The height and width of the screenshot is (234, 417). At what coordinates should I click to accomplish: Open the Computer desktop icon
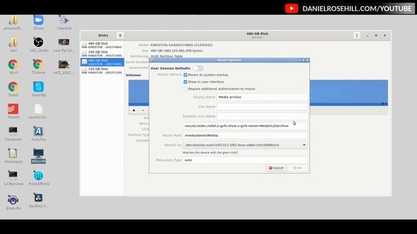click(13, 133)
